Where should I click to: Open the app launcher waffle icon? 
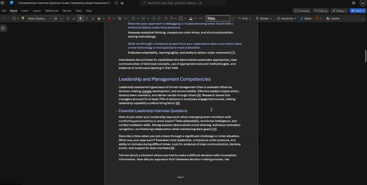click(3, 3)
